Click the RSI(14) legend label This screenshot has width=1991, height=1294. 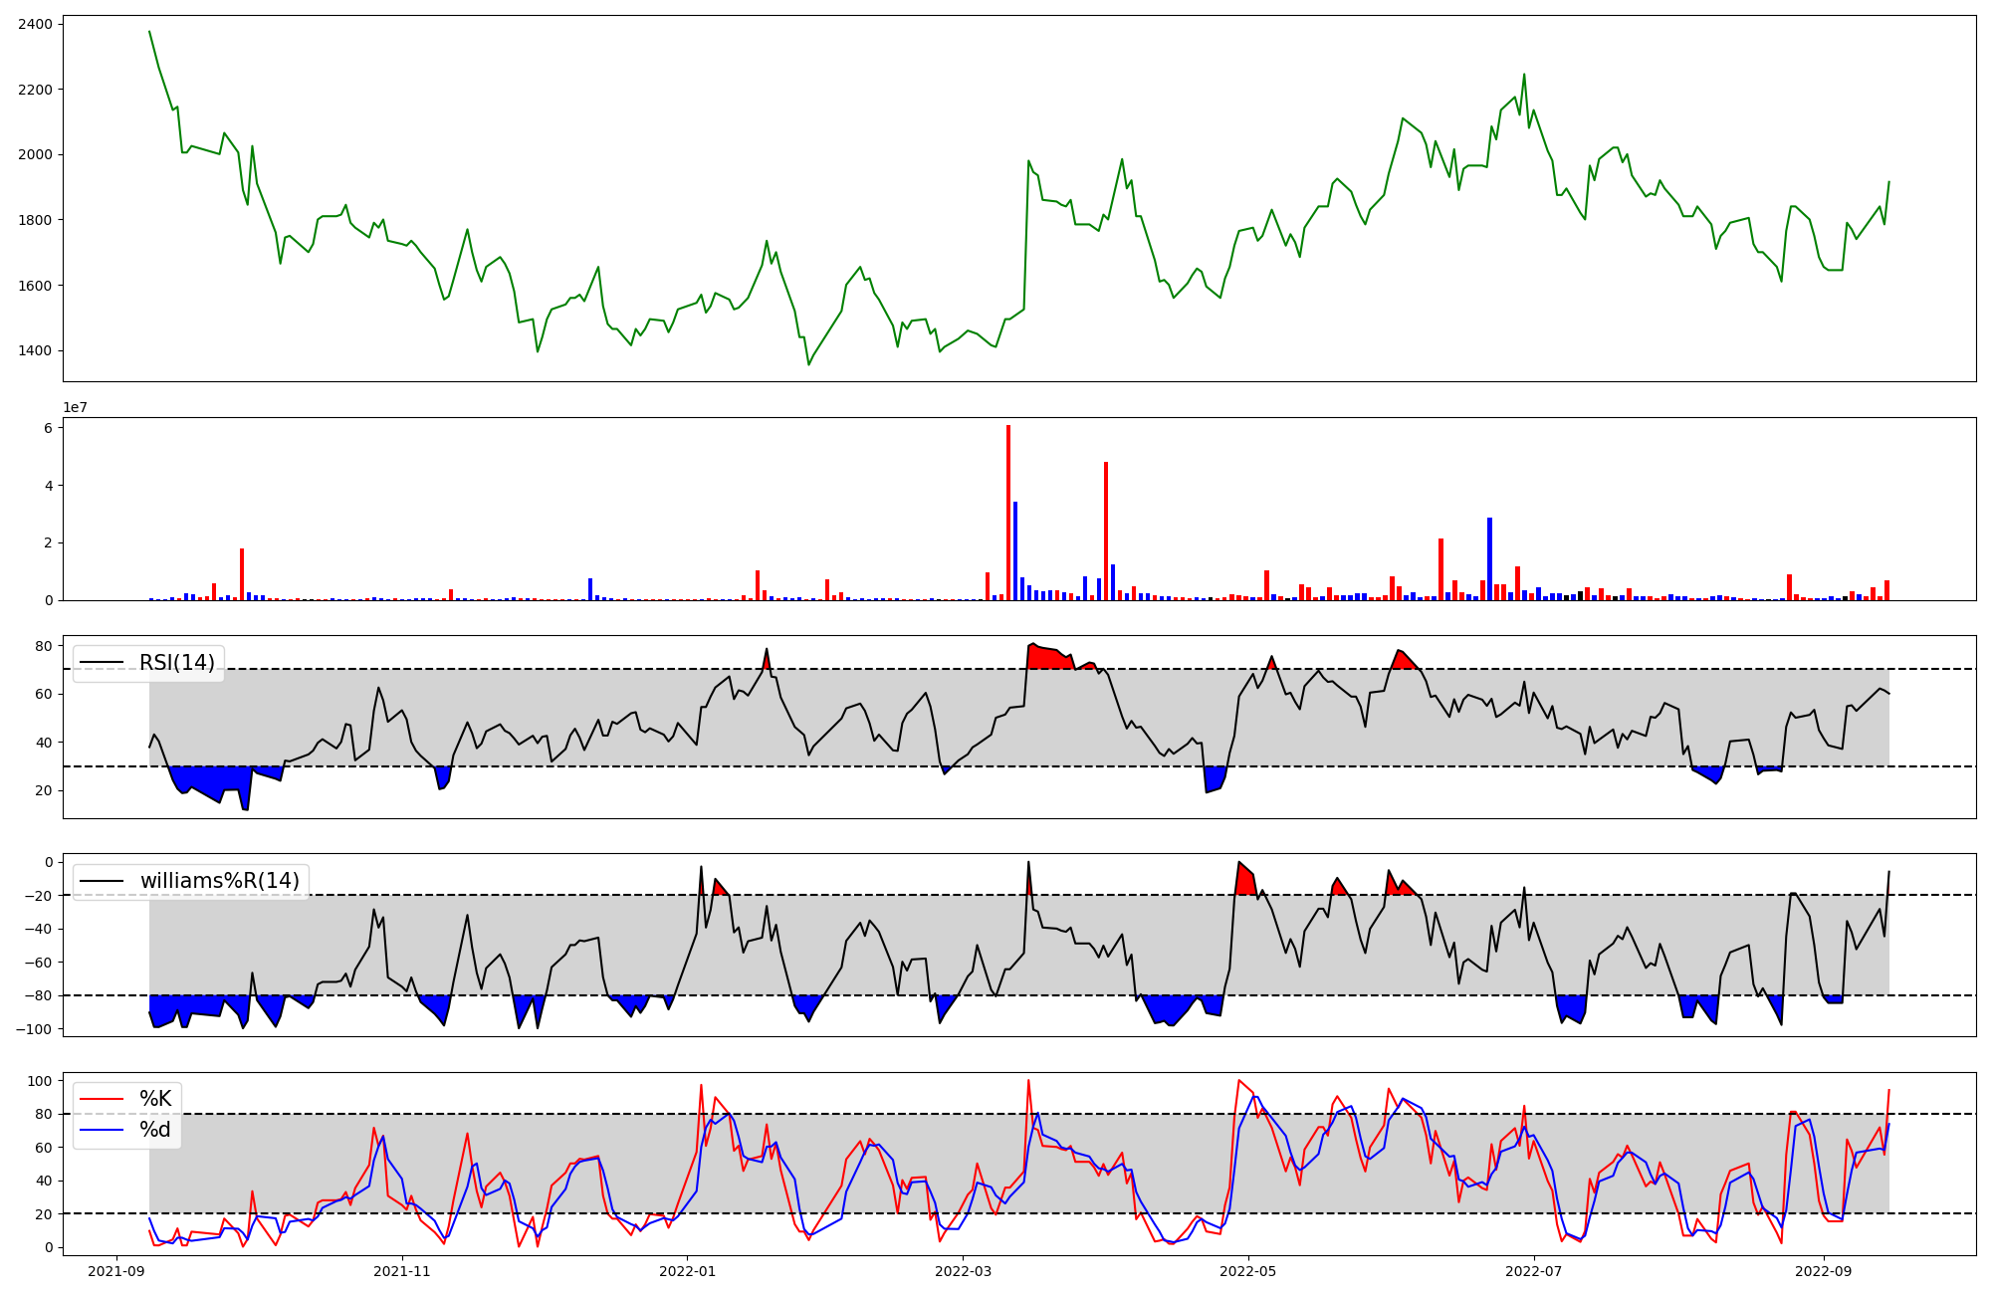coord(177,663)
